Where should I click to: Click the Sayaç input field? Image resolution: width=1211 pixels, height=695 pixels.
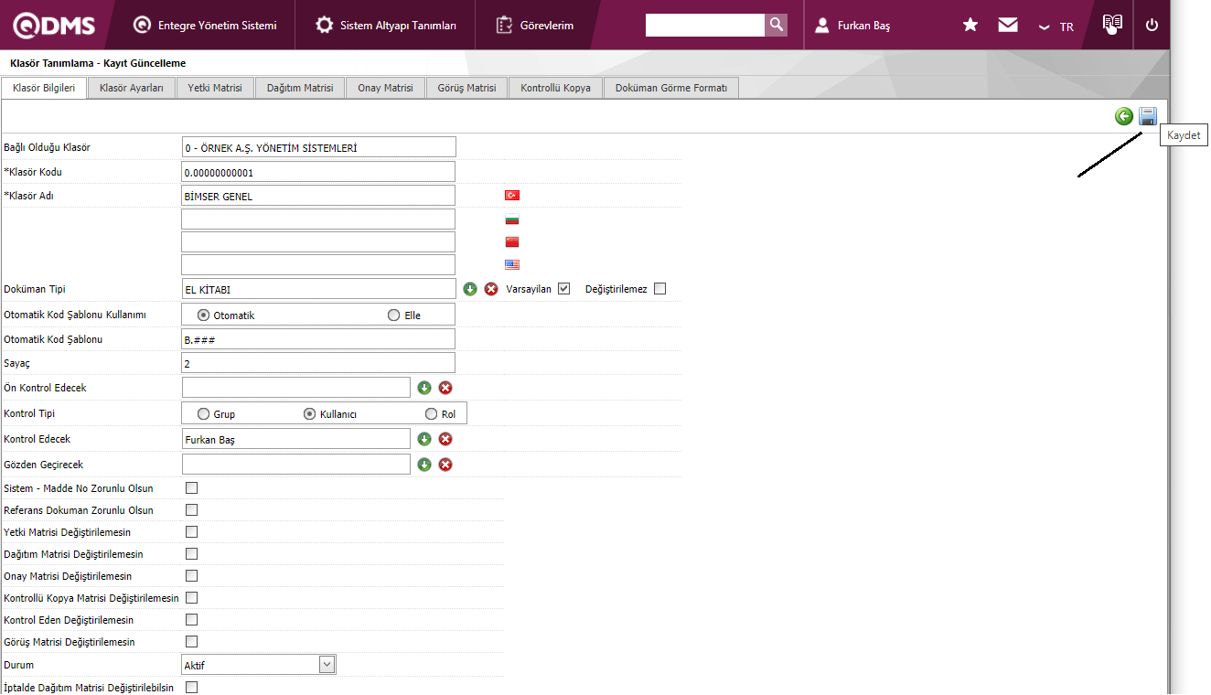[318, 363]
